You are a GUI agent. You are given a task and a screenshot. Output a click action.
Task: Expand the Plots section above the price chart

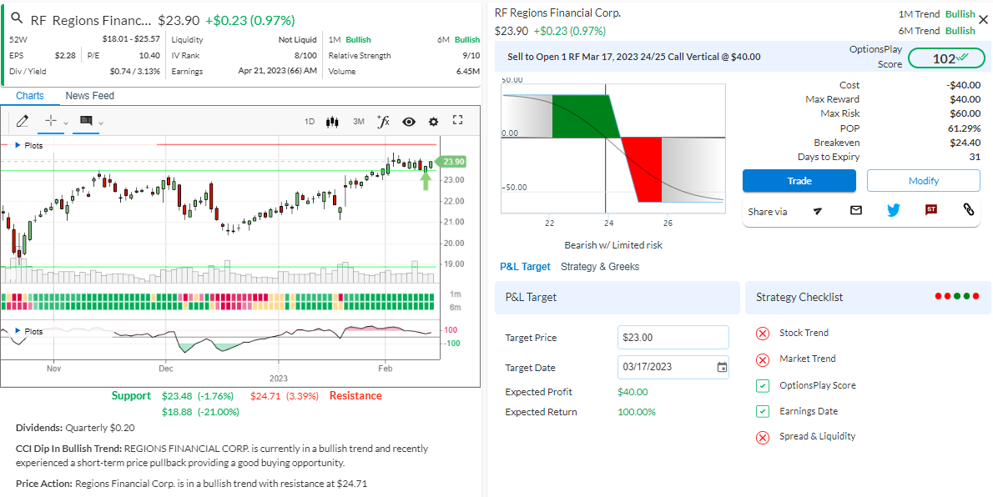click(29, 145)
